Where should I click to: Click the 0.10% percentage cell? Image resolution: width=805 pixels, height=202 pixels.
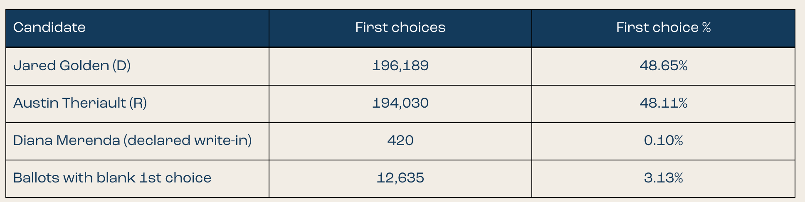pos(663,141)
